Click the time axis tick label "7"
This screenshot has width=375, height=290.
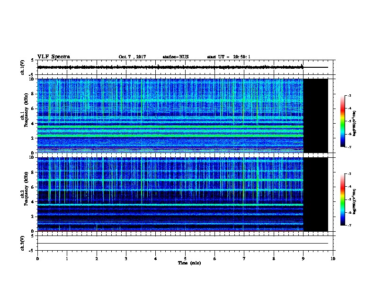tap(244, 259)
